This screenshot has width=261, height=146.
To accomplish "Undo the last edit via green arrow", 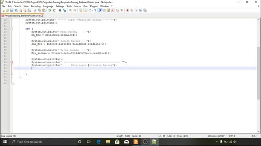I will tap(50, 10).
